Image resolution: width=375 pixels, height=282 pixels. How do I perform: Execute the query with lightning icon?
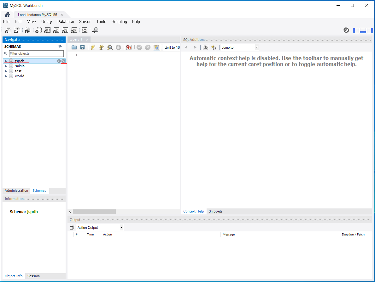coord(93,47)
